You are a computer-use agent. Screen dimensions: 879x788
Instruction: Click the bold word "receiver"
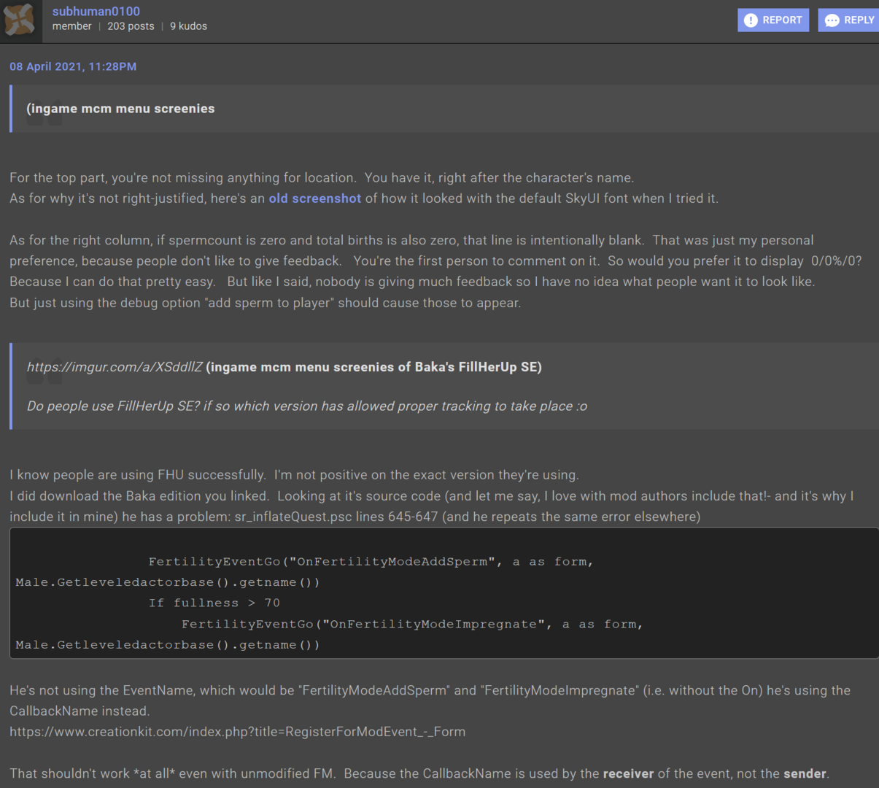(x=628, y=774)
